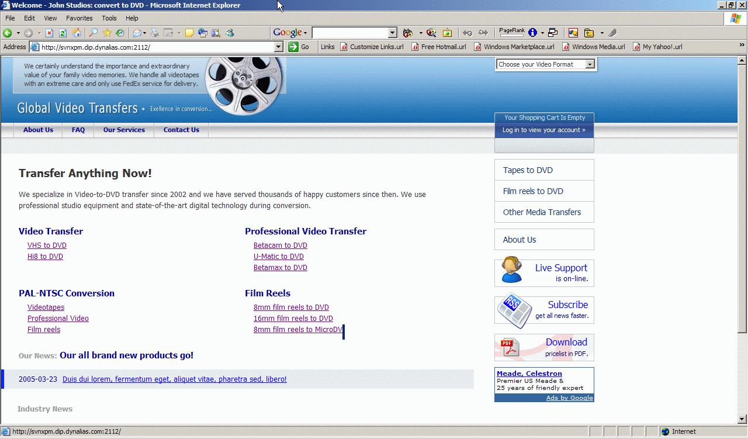This screenshot has height=439, width=748.
Task: Click the blue page info icon
Action: (x=532, y=33)
